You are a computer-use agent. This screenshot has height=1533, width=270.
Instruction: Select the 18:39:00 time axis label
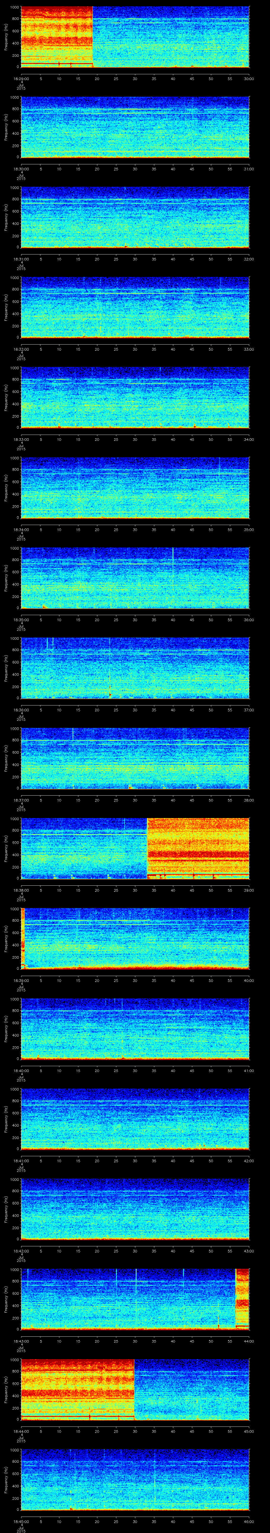[x=21, y=980]
